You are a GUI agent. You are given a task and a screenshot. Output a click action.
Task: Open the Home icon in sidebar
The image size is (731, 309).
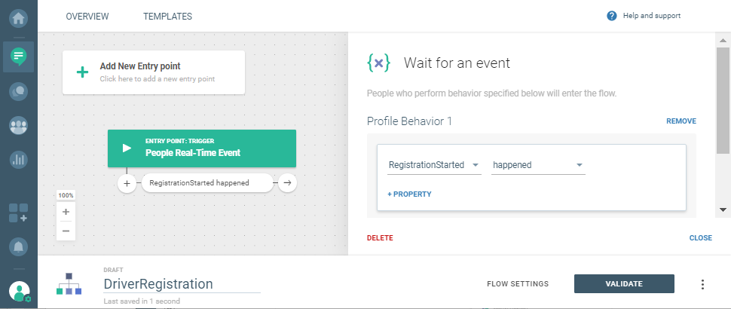pos(18,15)
